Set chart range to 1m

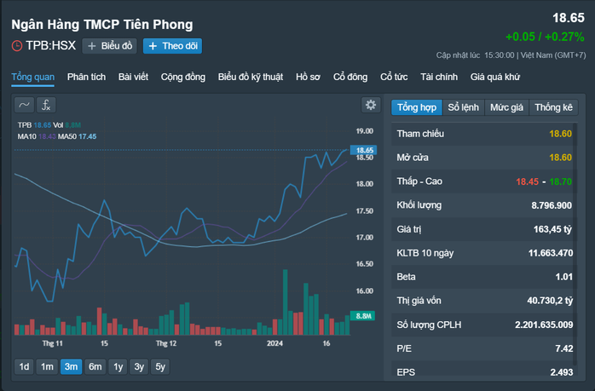[x=47, y=367]
